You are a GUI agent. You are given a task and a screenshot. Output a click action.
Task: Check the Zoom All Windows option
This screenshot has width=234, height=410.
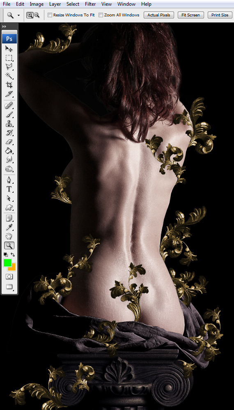pyautogui.click(x=101, y=15)
